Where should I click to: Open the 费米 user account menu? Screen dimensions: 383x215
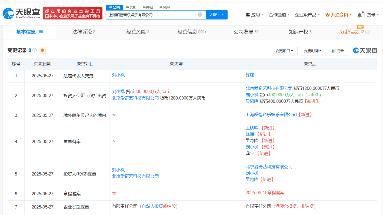click(x=373, y=15)
